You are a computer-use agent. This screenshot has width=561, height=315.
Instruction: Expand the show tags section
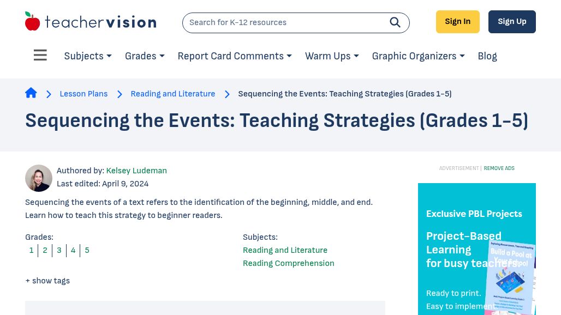[x=47, y=281]
